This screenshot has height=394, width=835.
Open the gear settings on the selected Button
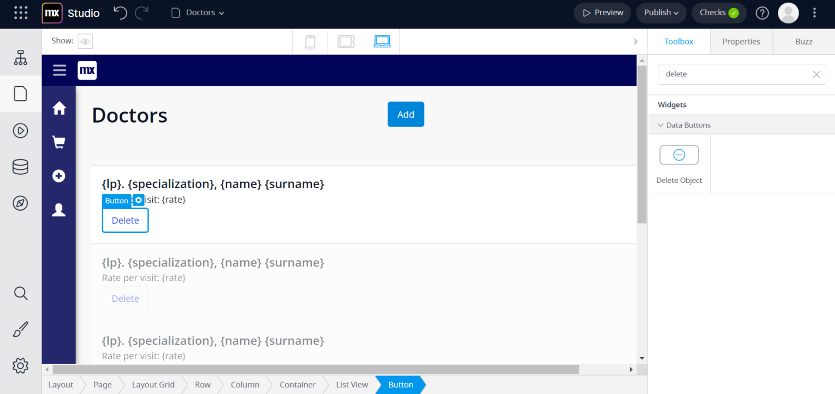point(138,200)
